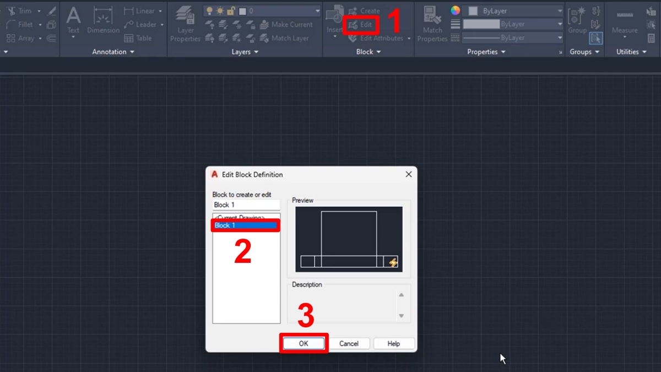The height and width of the screenshot is (372, 661).
Task: Expand the Groups panel
Action: tap(584, 52)
